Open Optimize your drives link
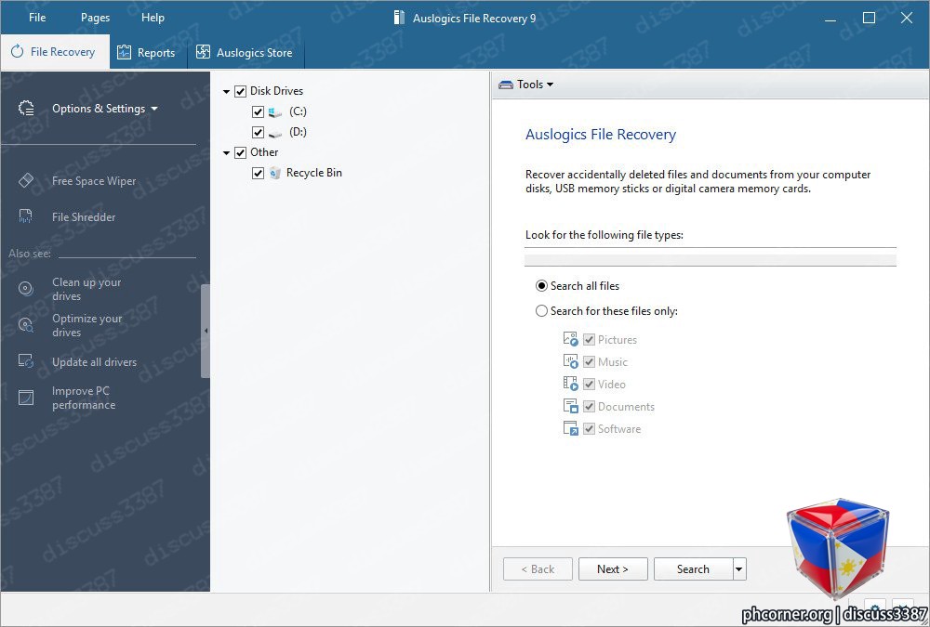The height and width of the screenshot is (627, 930). point(87,325)
